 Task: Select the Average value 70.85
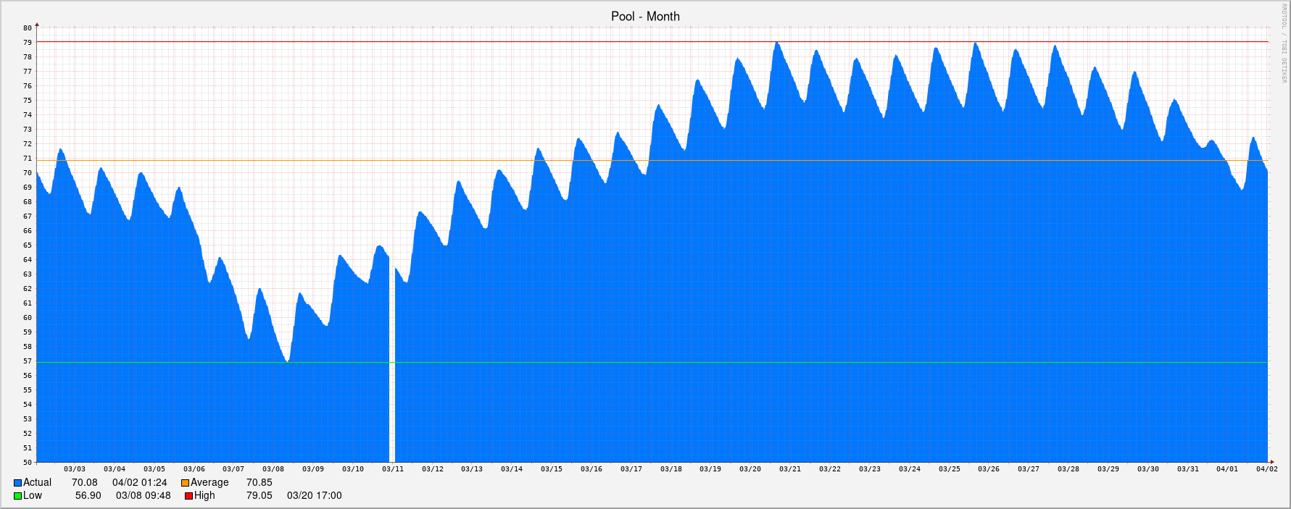[259, 482]
